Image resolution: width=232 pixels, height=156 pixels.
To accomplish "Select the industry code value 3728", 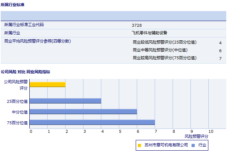I will [x=137, y=25].
